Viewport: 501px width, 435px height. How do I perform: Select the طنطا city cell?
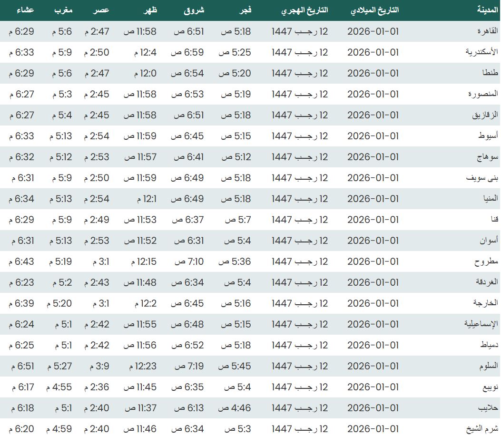click(490, 73)
